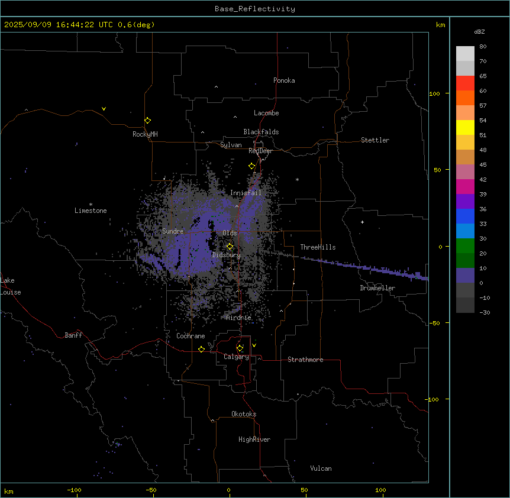
Task: Click the Cochrane label
Action: pyautogui.click(x=191, y=336)
